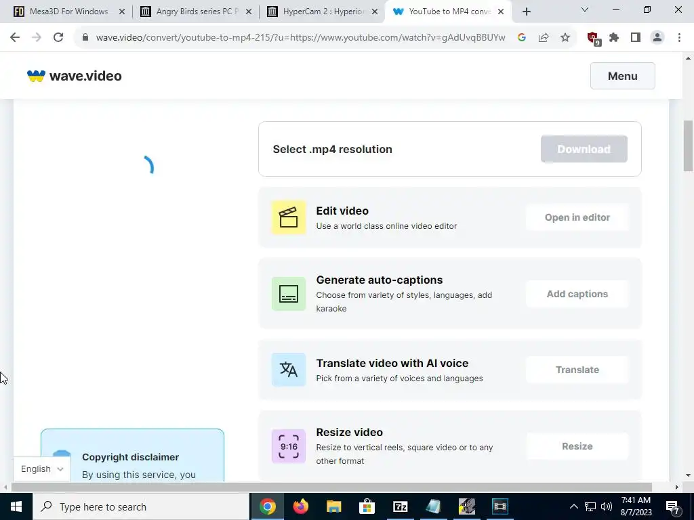Click the vertical page scrollbar thumb
The width and height of the screenshot is (694, 520).
tap(688, 146)
